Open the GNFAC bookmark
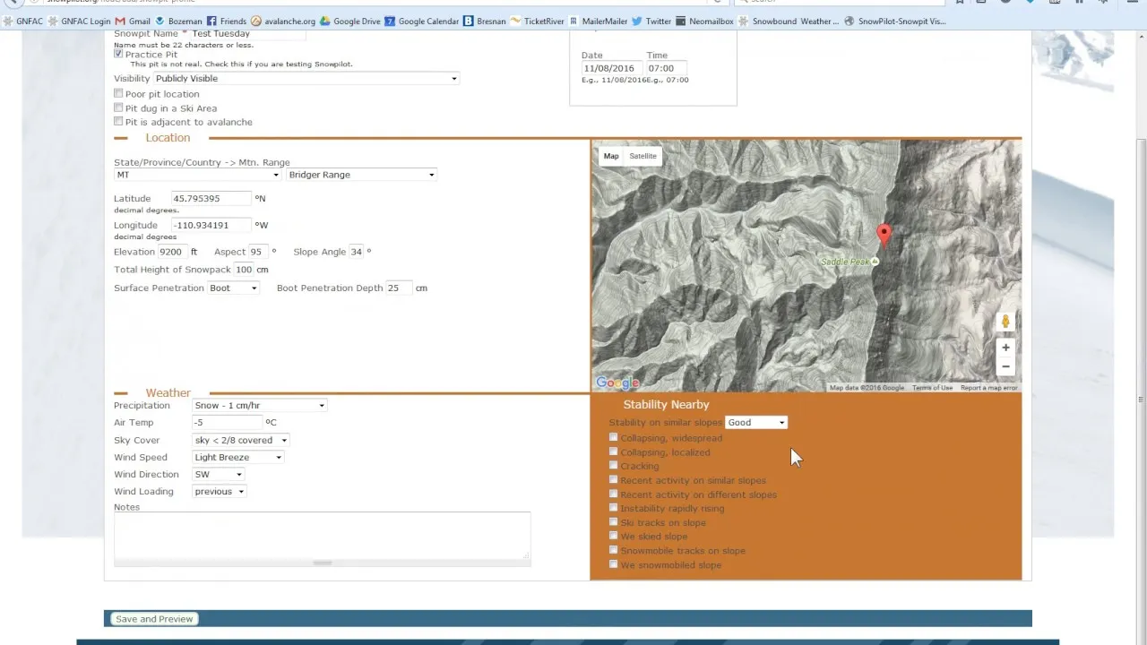1147x645 pixels. pyautogui.click(x=23, y=21)
